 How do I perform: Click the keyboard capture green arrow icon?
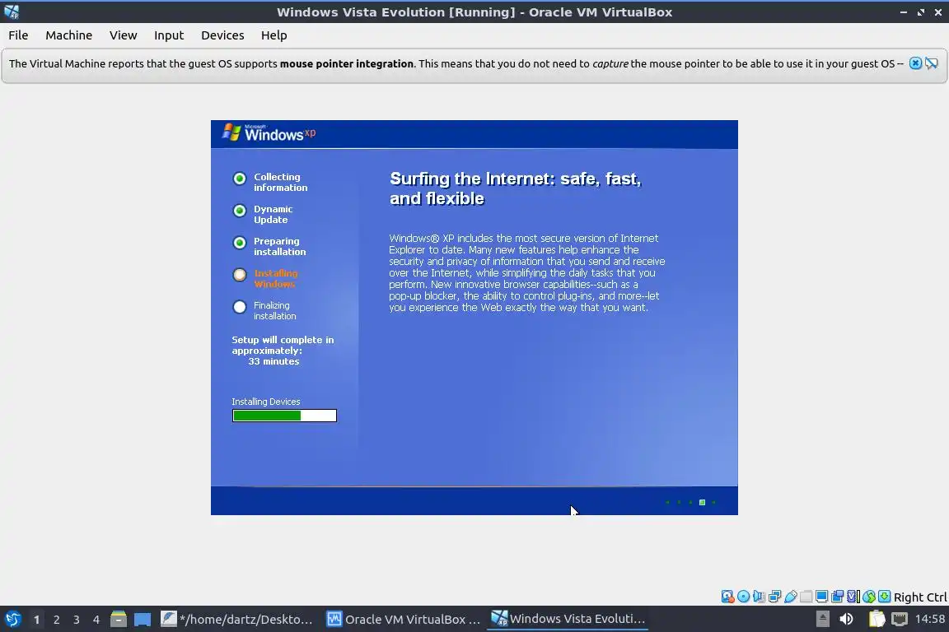click(884, 597)
